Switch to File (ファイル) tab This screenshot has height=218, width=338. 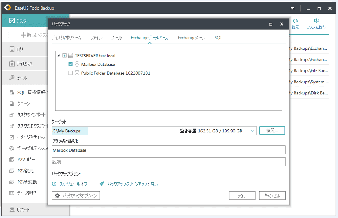(x=96, y=38)
